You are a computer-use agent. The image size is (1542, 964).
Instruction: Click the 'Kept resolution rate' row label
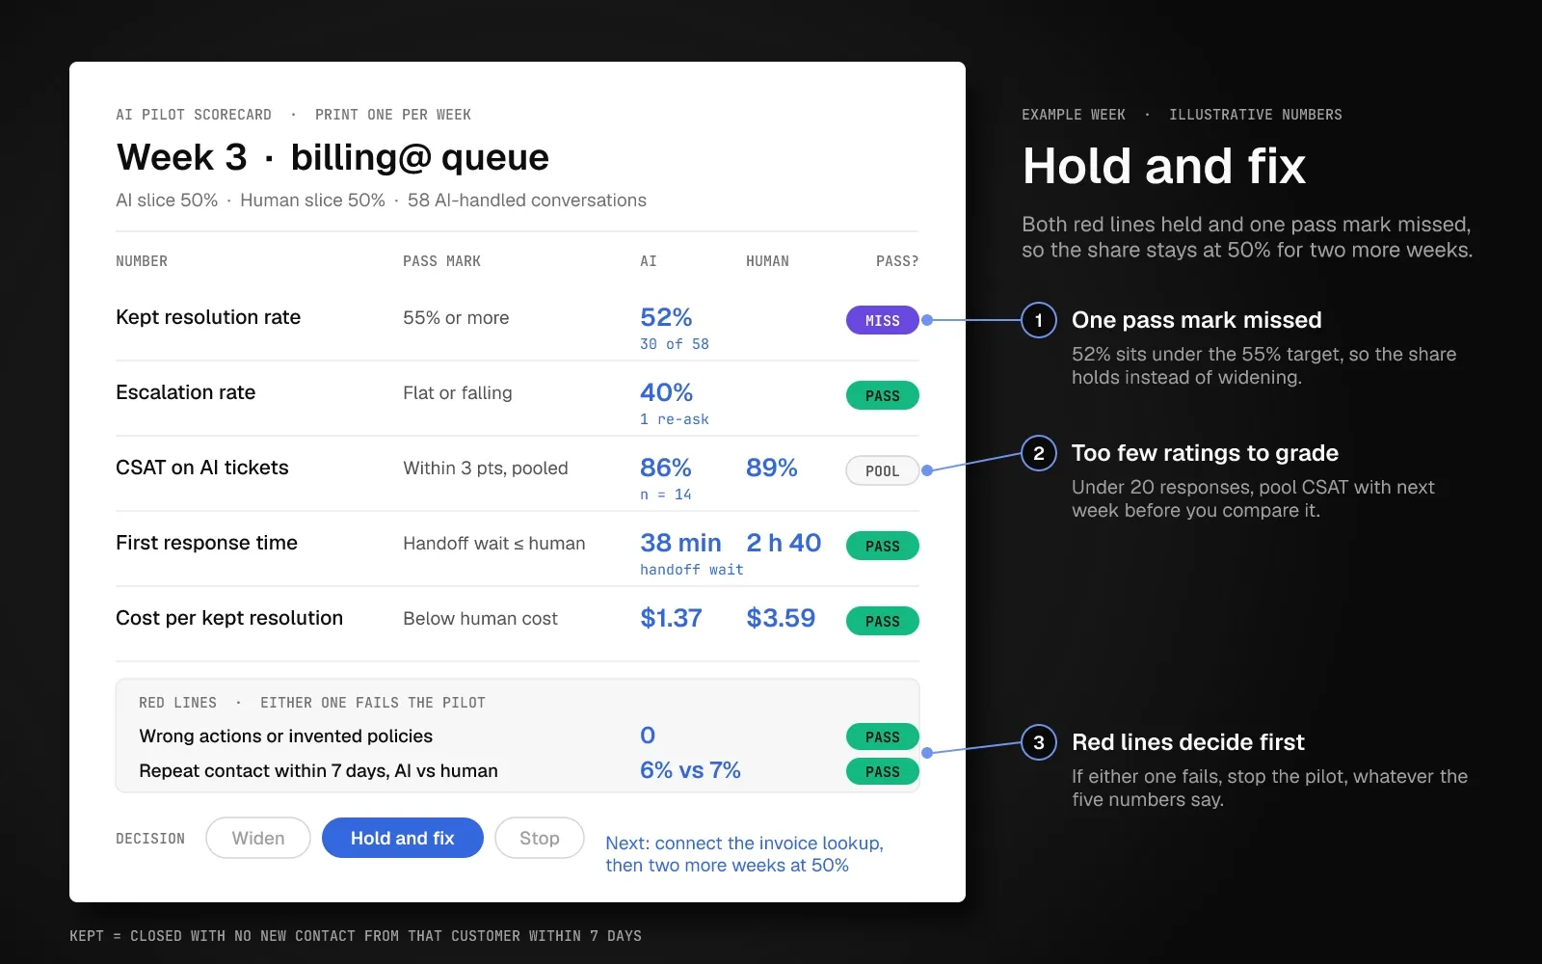pos(208,317)
